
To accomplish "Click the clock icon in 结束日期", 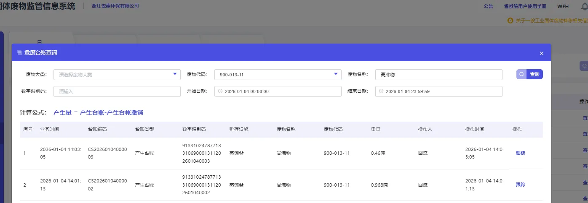I will coord(381,91).
